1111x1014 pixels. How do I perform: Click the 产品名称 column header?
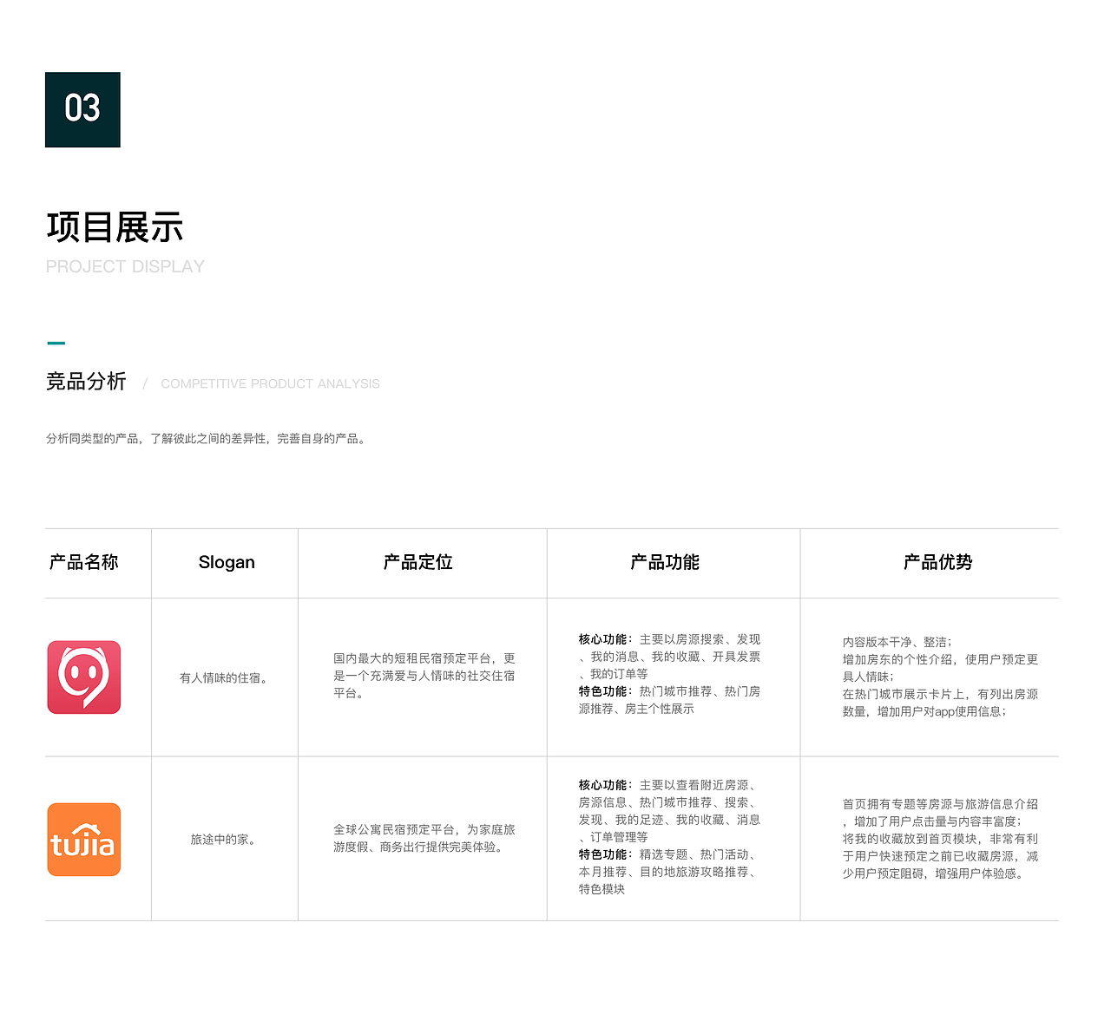(x=83, y=562)
